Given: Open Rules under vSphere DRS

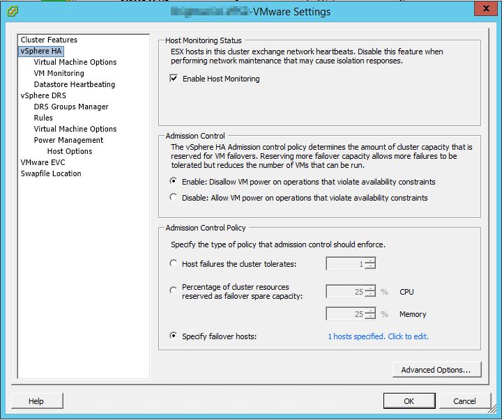Looking at the screenshot, I should (x=43, y=118).
